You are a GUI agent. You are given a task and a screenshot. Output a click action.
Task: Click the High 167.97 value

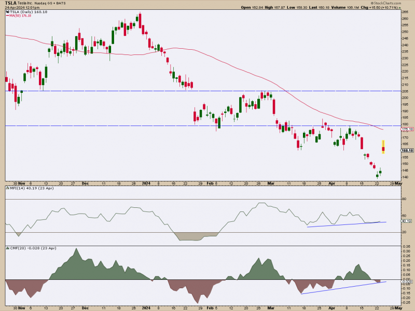tap(275, 8)
